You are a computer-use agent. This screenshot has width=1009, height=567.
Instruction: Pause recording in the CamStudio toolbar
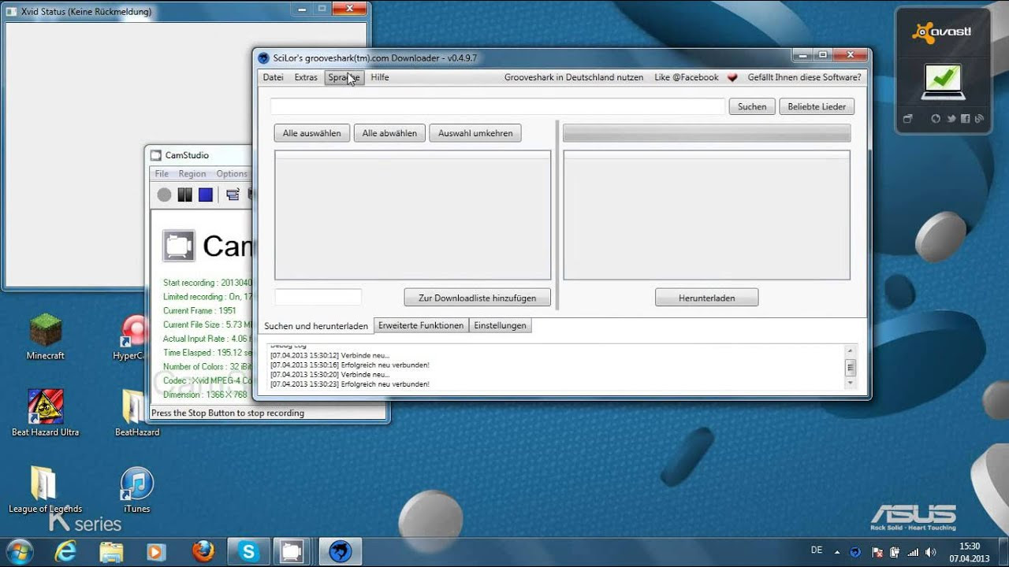point(184,195)
